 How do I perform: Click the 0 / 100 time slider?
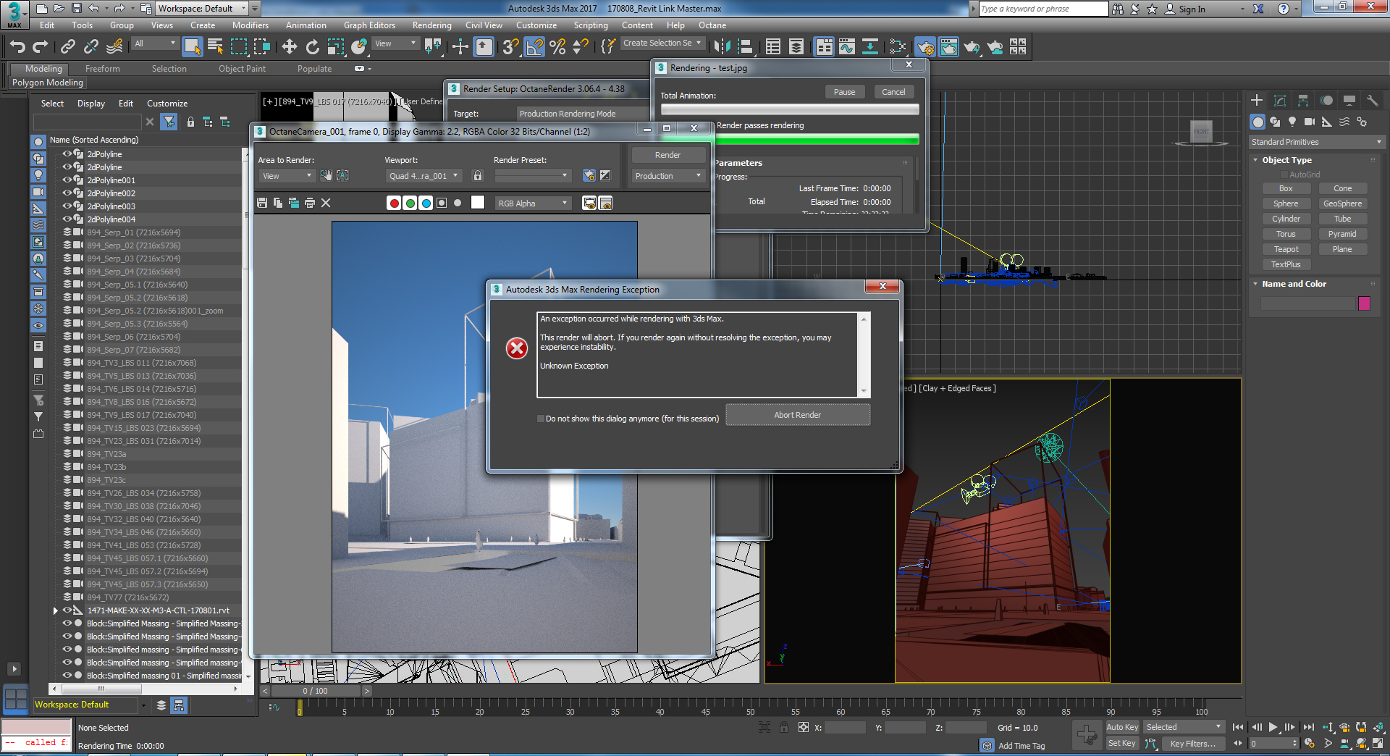[315, 691]
